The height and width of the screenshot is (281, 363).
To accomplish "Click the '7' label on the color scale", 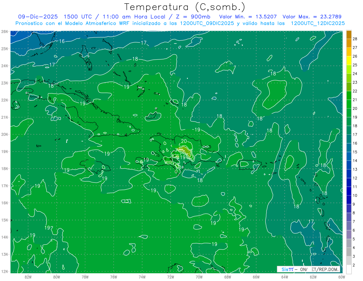I will pos(354,222).
